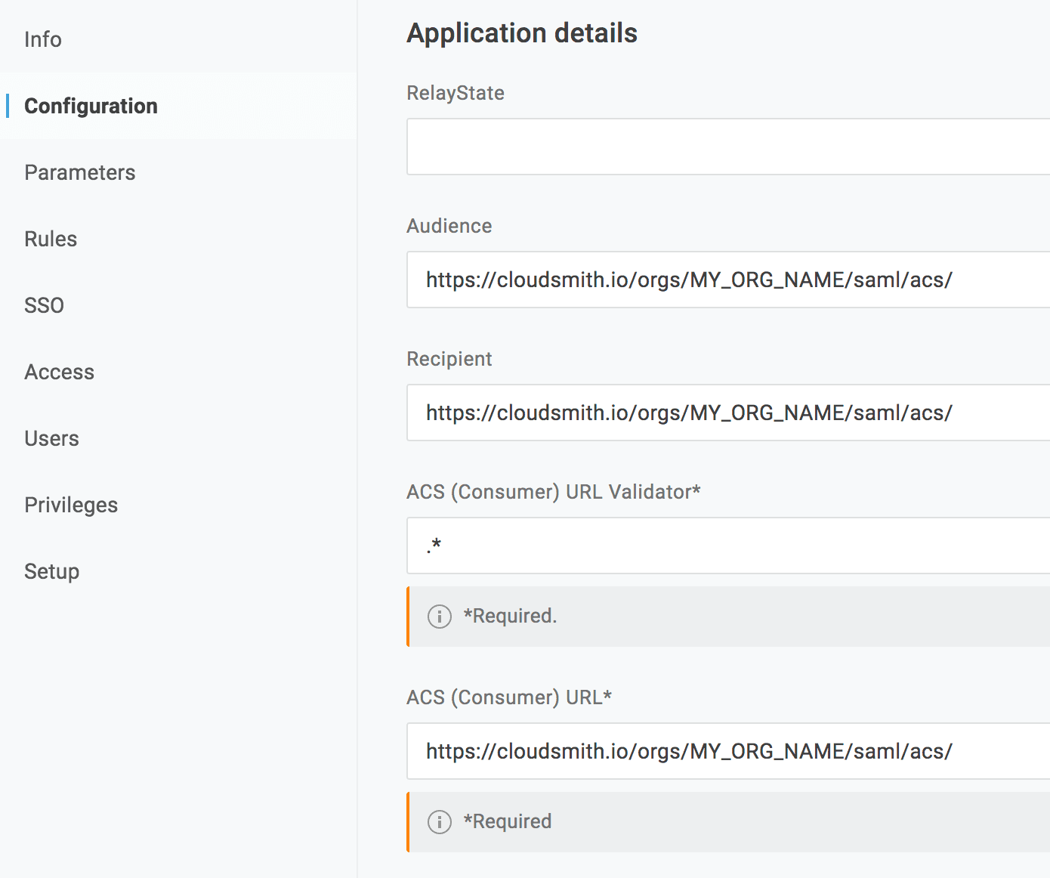Image resolution: width=1050 pixels, height=878 pixels.
Task: Go to the Setup section
Action: pyautogui.click(x=51, y=571)
